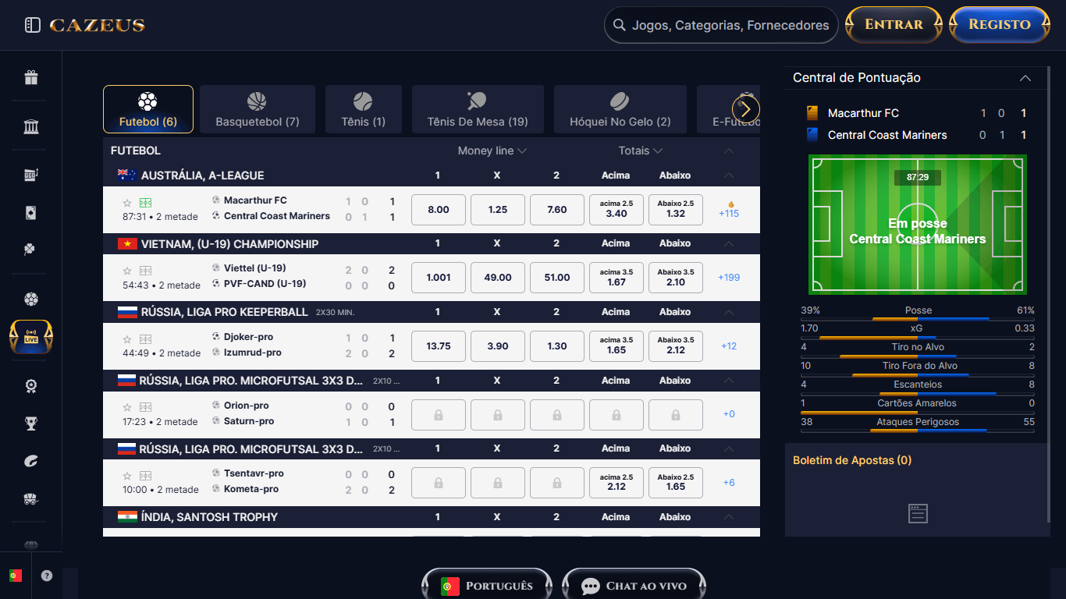Select the slot machine icon in sidebar

pyautogui.click(x=30, y=175)
